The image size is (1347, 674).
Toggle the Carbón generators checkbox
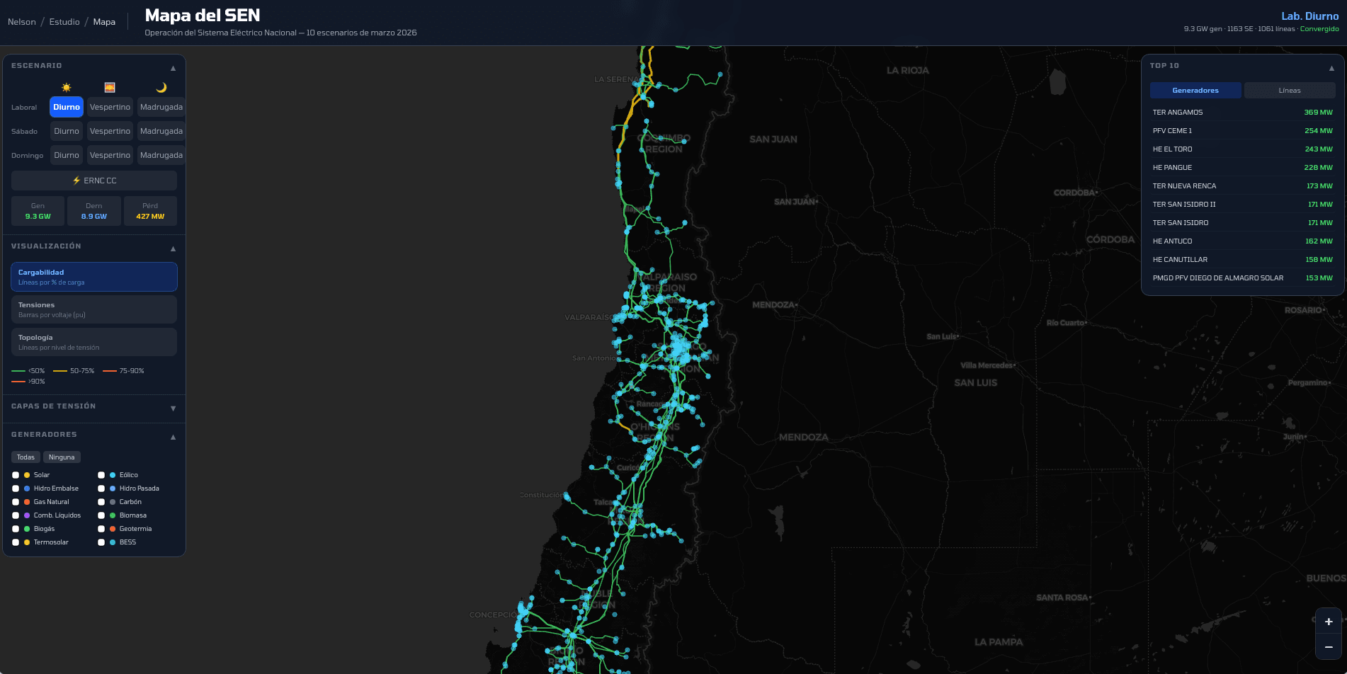[x=101, y=501]
